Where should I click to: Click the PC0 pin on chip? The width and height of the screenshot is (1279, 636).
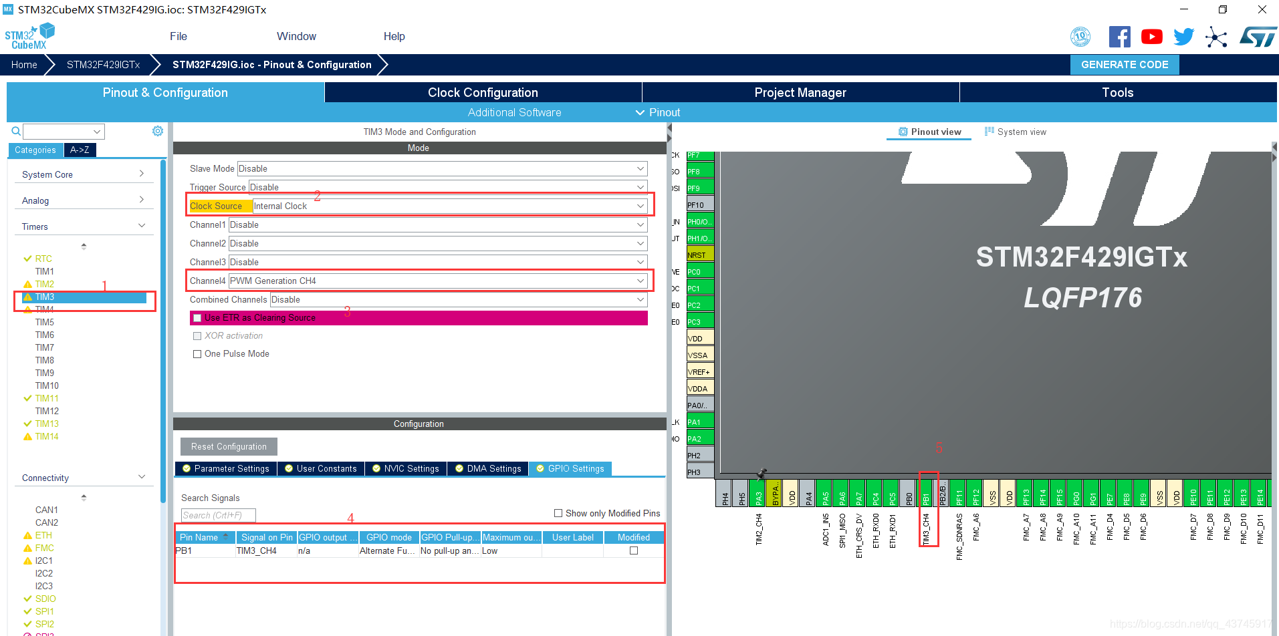coord(700,271)
